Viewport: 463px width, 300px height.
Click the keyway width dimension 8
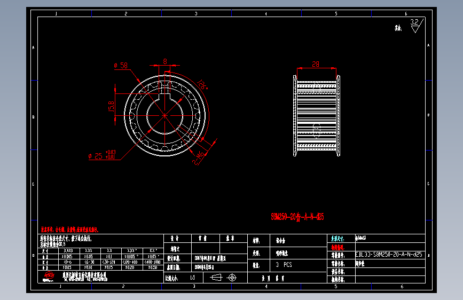tap(165, 61)
